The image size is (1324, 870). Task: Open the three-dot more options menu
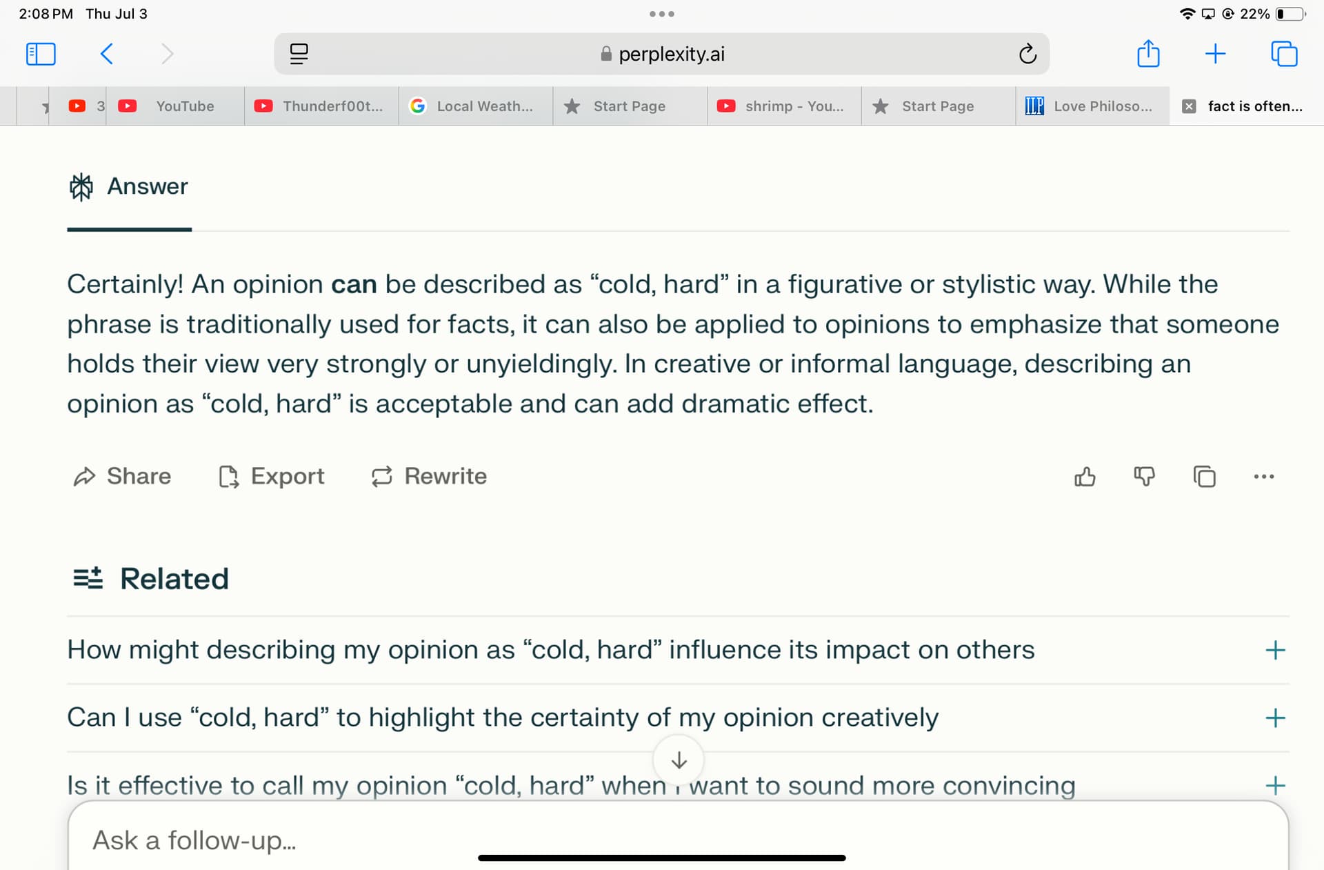click(x=1264, y=477)
